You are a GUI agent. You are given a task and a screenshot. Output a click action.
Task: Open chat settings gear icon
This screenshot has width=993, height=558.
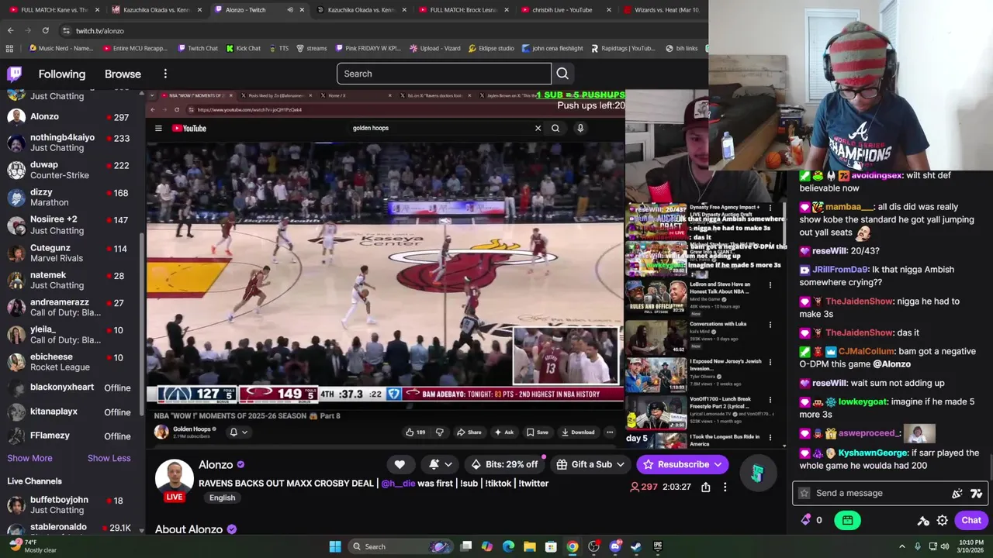coord(942,521)
